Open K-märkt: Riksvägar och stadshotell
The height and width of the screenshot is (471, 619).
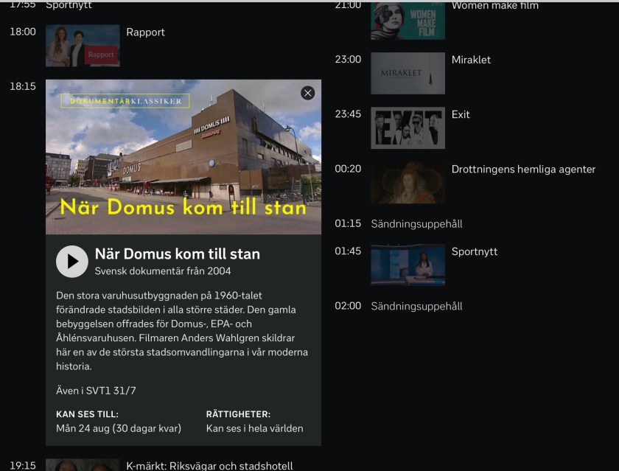(209, 465)
